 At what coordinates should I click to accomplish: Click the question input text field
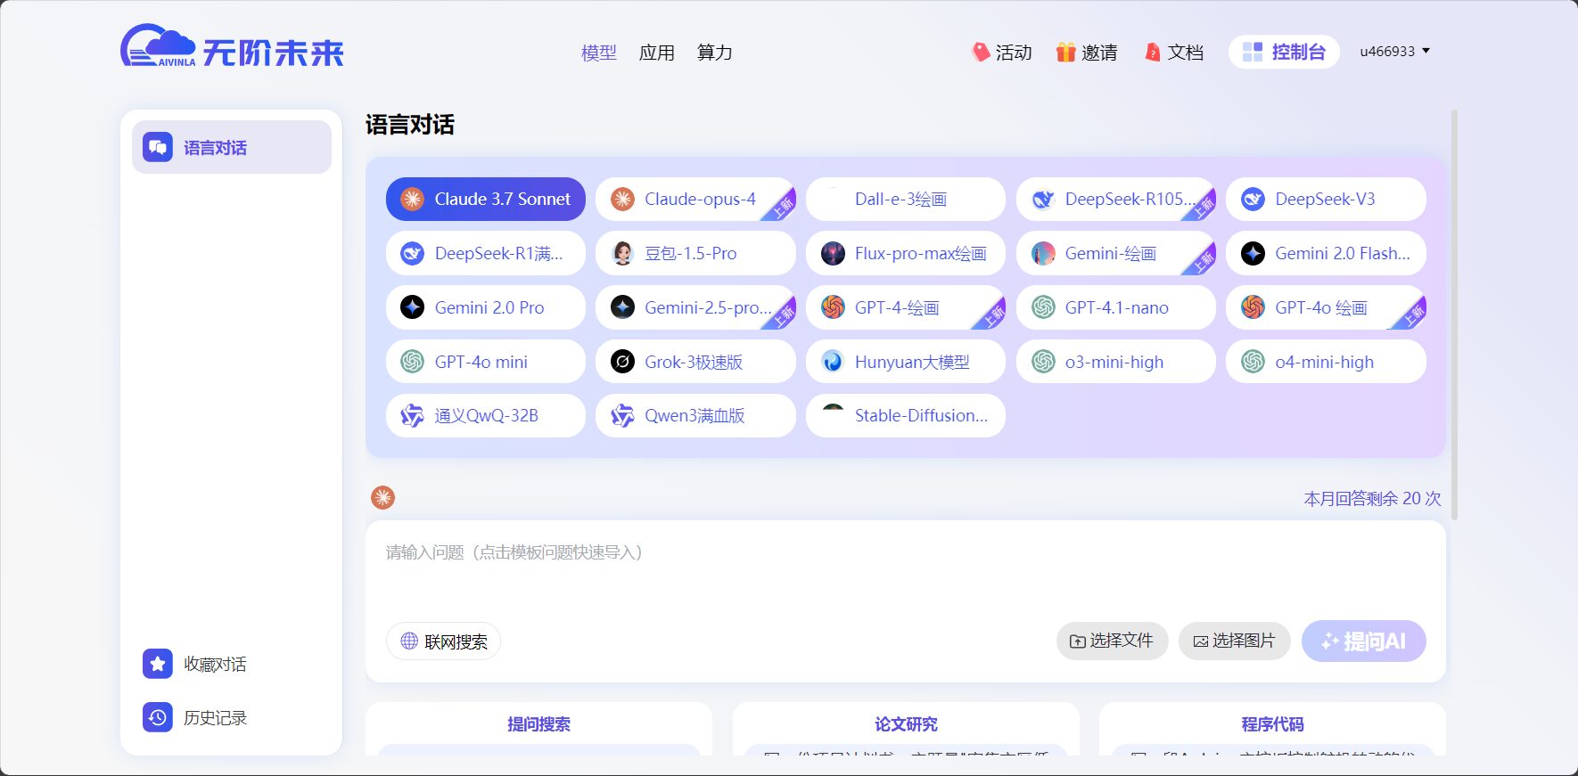906,570
